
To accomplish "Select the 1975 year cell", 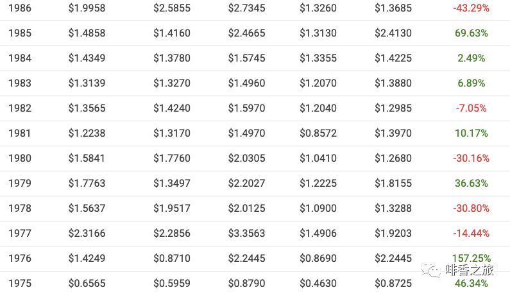I will point(20,284).
